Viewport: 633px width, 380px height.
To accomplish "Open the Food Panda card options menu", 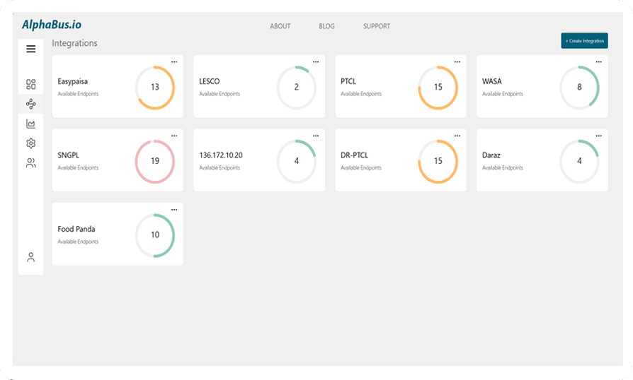I will [x=174, y=210].
